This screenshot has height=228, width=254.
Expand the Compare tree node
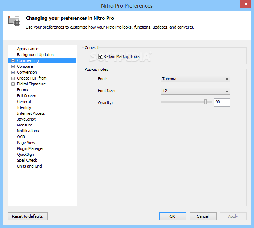pos(13,66)
